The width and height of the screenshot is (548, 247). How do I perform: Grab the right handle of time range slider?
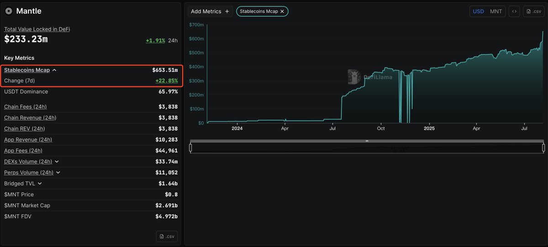click(x=543, y=147)
